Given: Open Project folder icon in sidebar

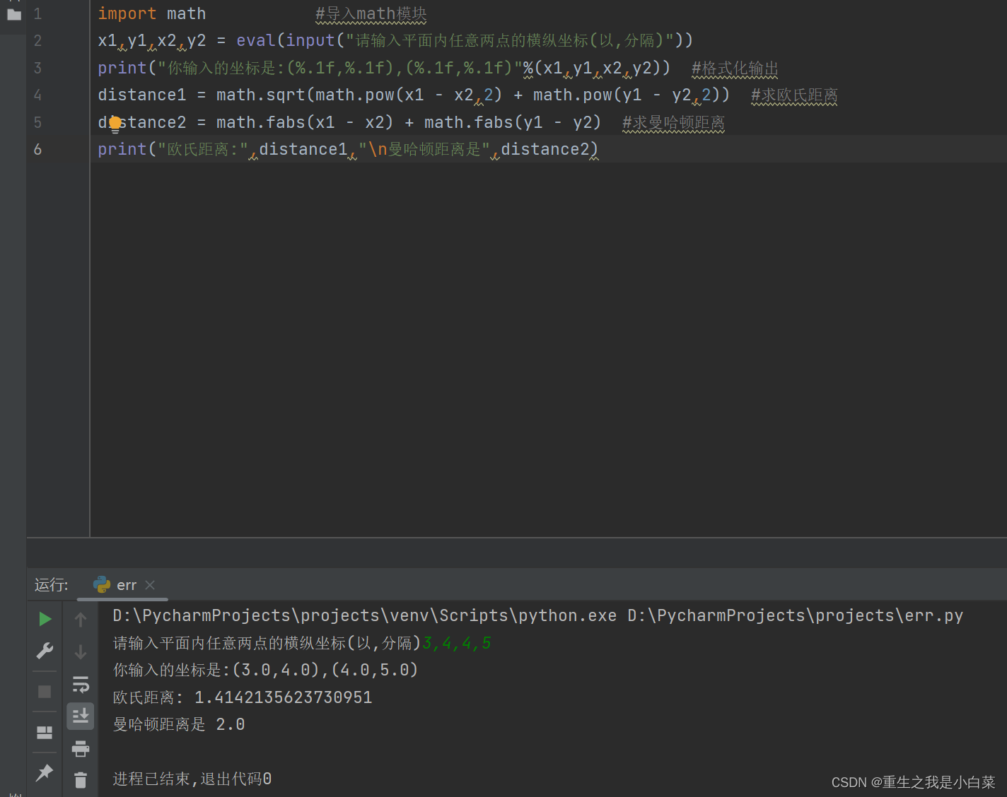Looking at the screenshot, I should point(14,14).
